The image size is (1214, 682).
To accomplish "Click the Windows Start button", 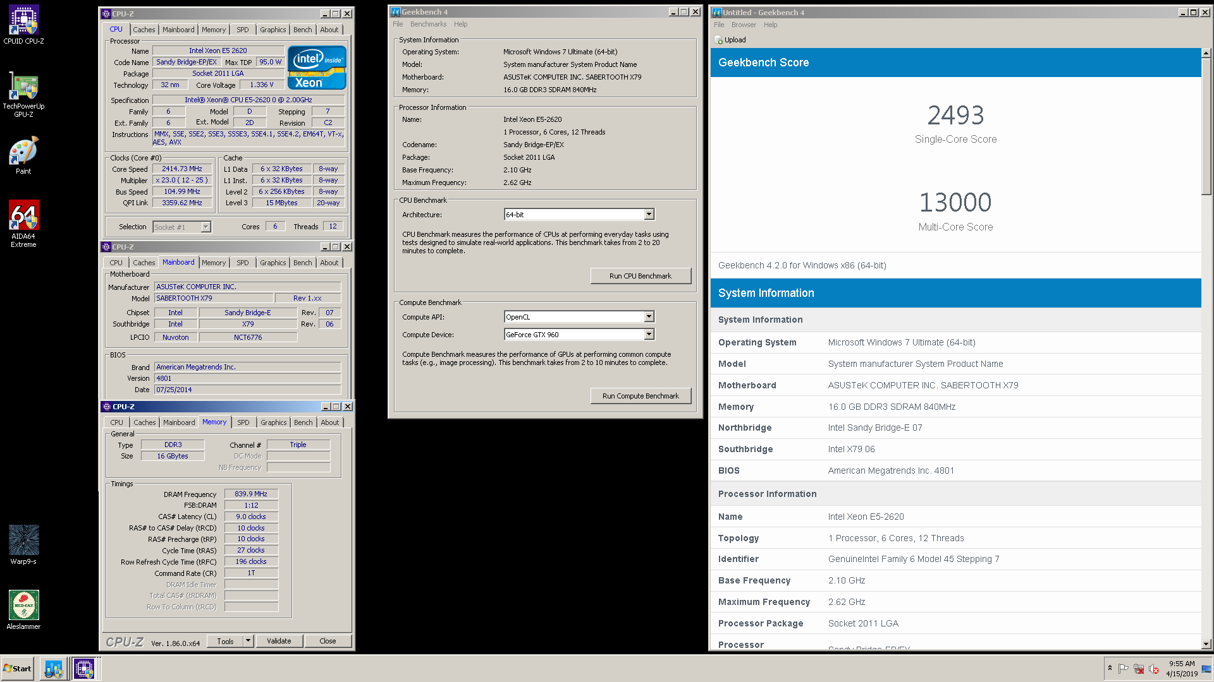I will click(x=18, y=668).
